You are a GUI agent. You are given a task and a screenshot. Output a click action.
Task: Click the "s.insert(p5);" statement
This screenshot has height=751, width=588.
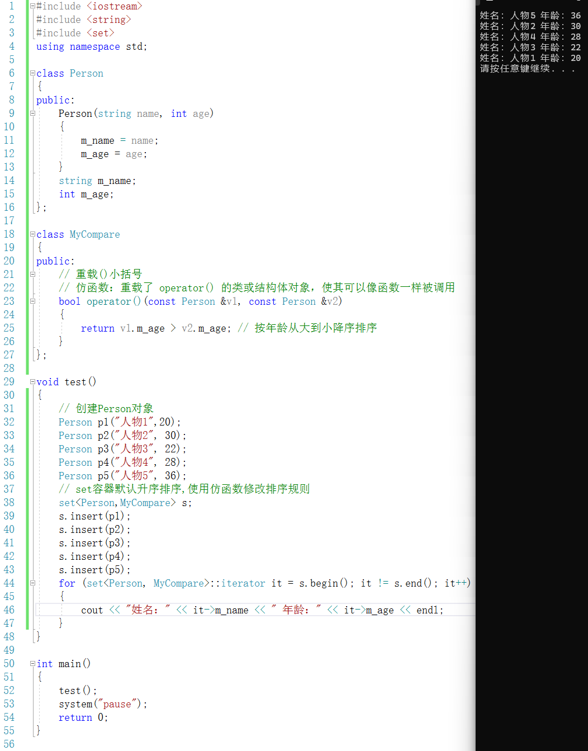[94, 570]
